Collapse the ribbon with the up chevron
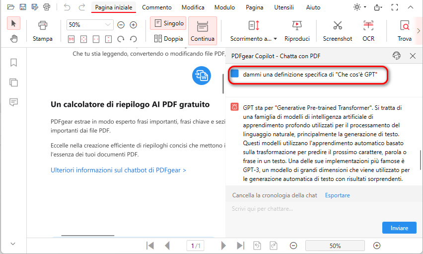 410,7
